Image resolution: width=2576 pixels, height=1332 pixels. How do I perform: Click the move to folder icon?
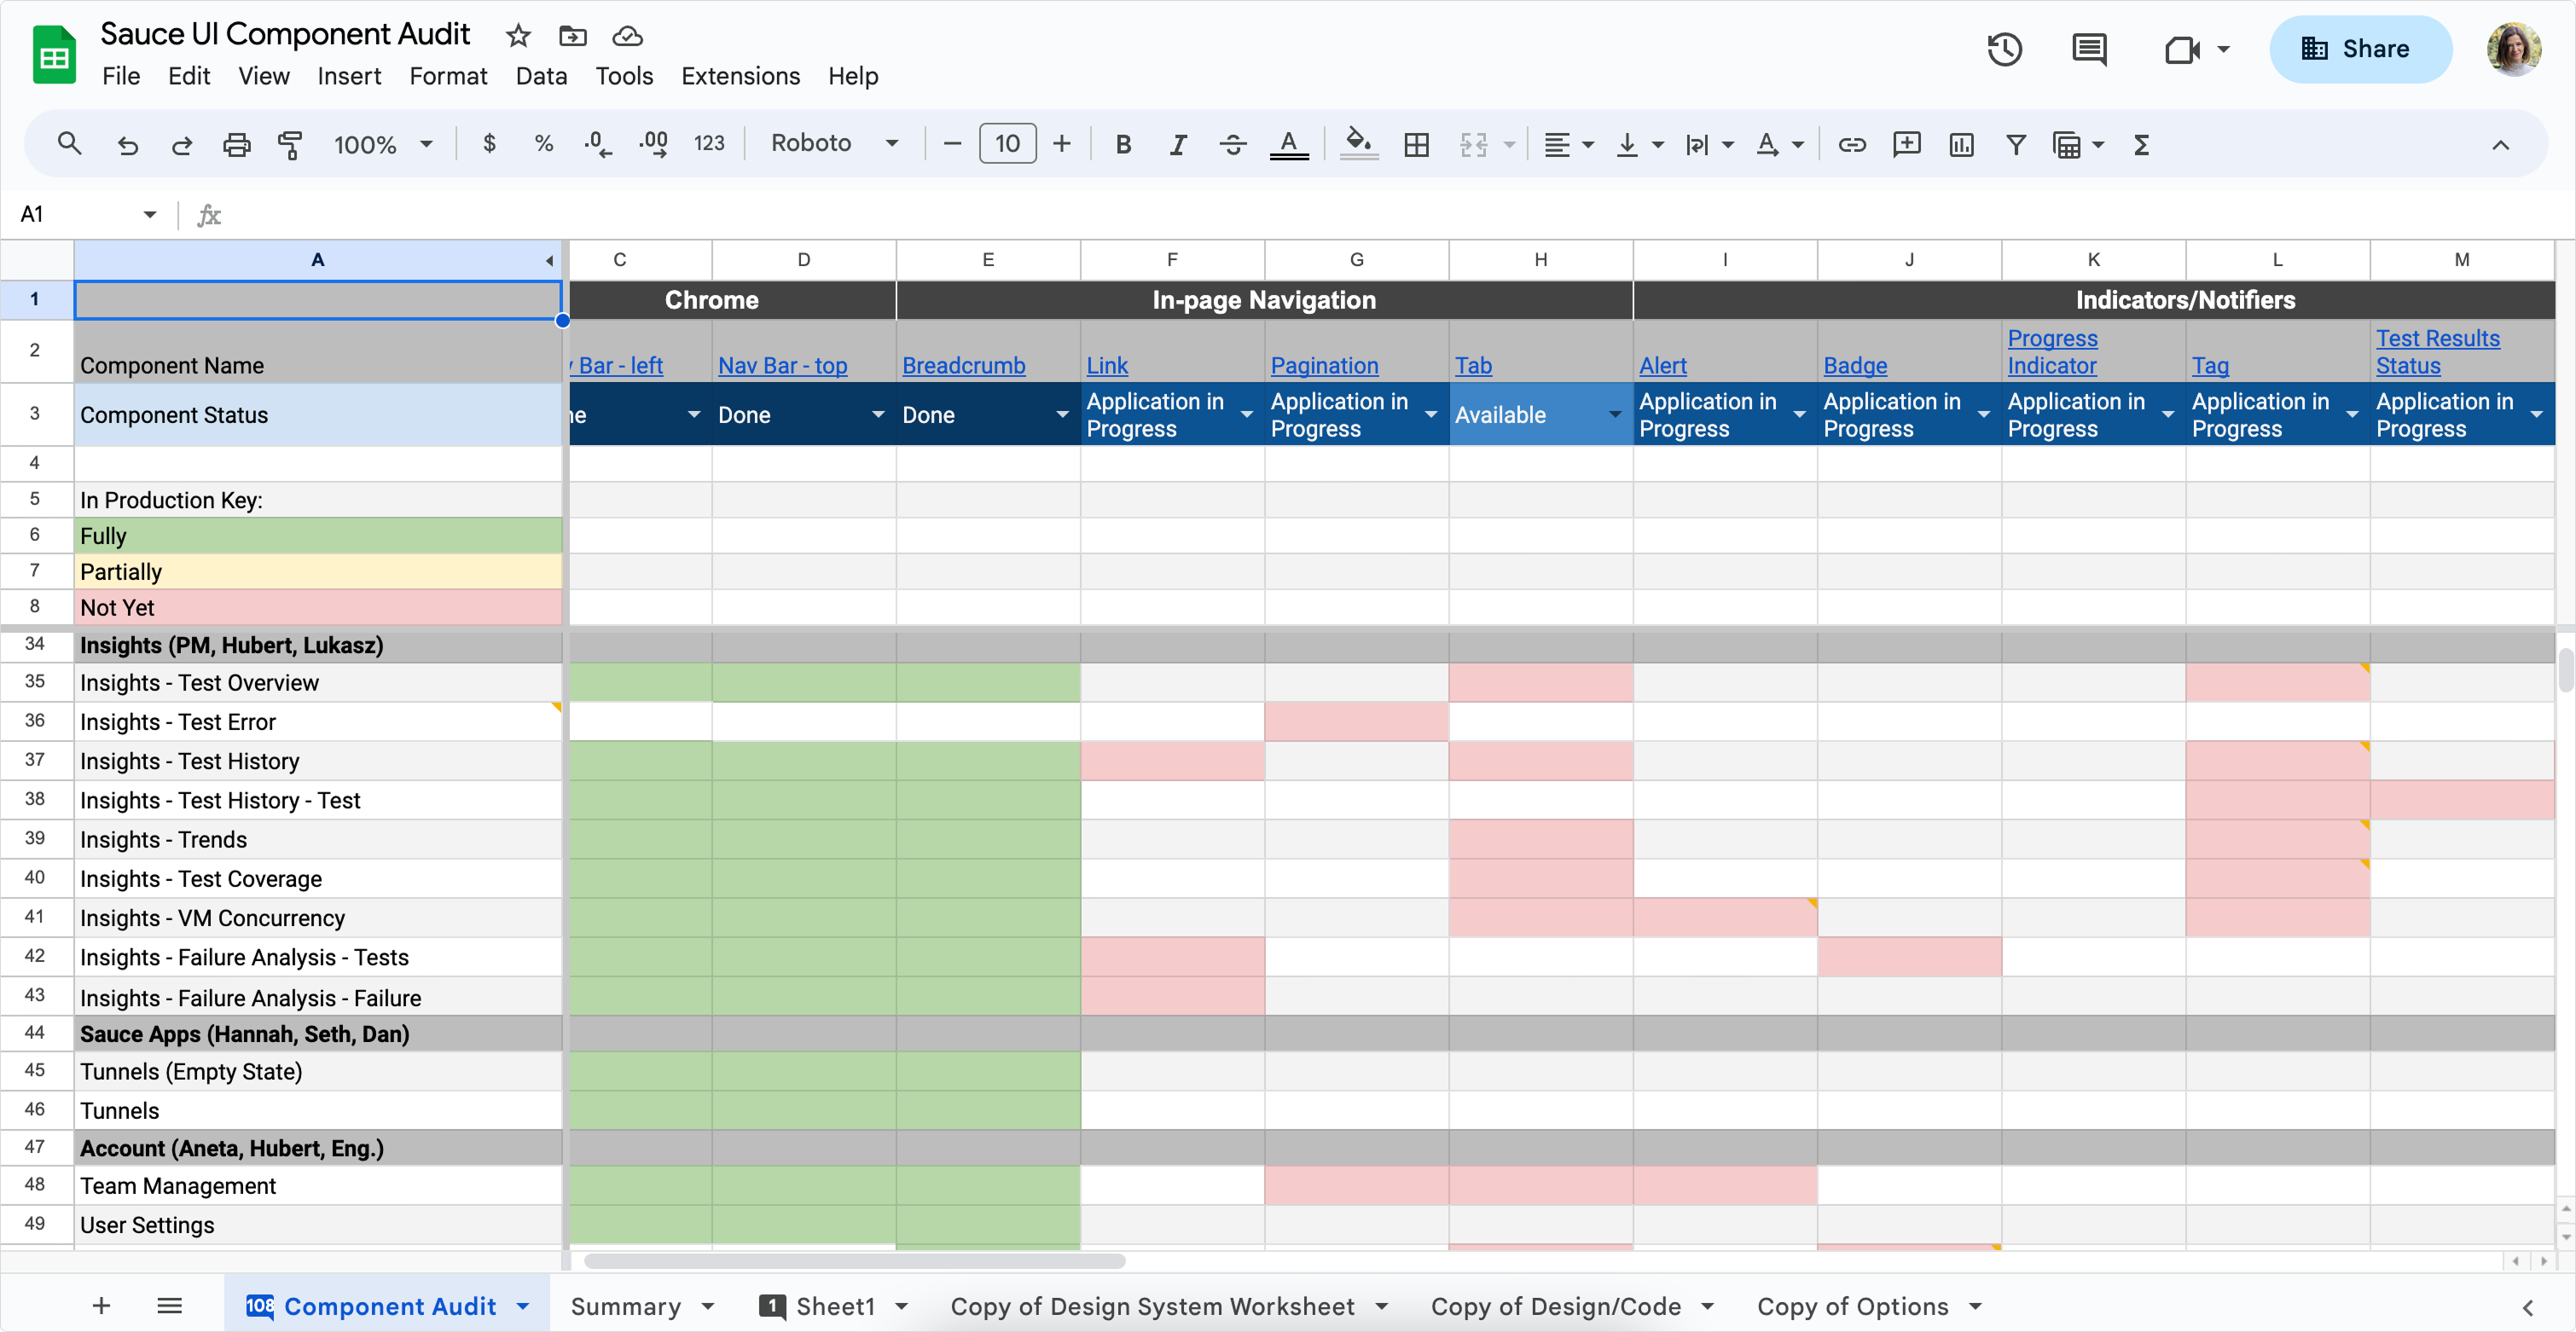point(572,36)
